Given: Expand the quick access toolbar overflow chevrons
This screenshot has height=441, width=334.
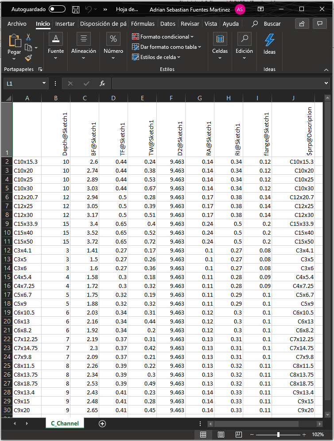Looking at the screenshot, I should [105, 10].
